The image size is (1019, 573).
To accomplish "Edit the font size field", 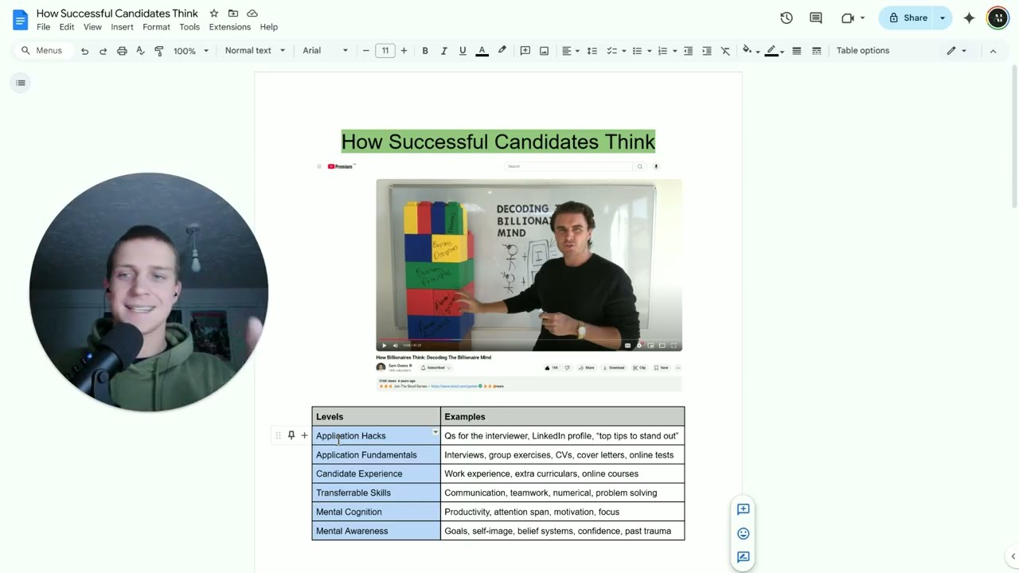I will pyautogui.click(x=385, y=51).
